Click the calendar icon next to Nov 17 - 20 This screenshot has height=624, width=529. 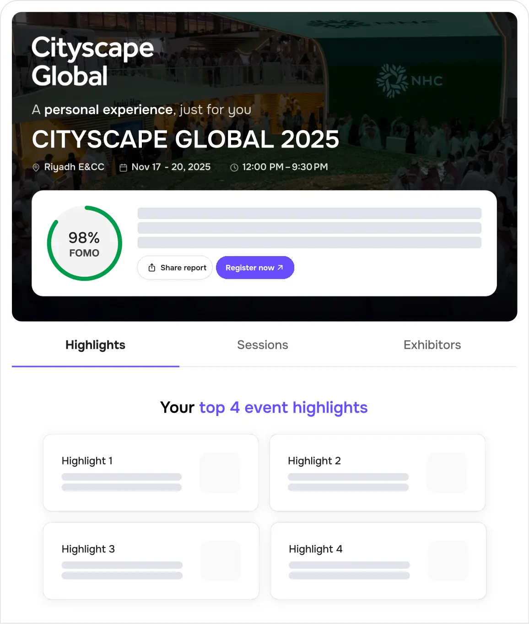123,168
